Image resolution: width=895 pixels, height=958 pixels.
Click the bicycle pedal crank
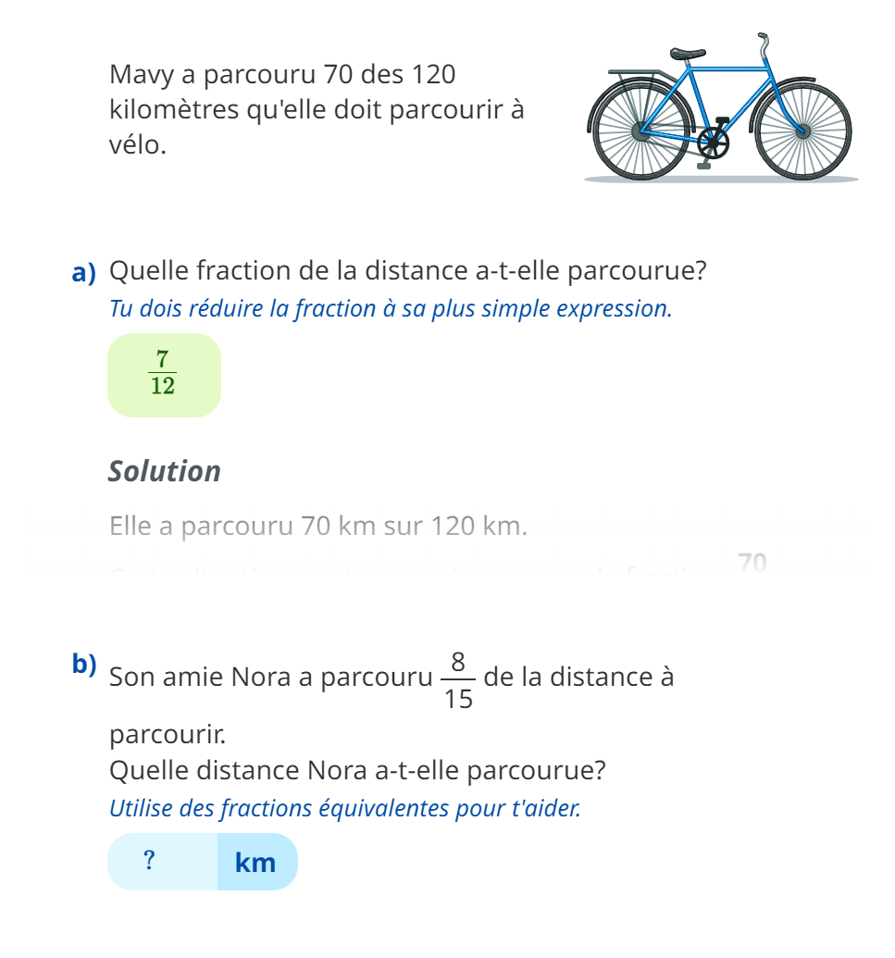click(x=713, y=143)
